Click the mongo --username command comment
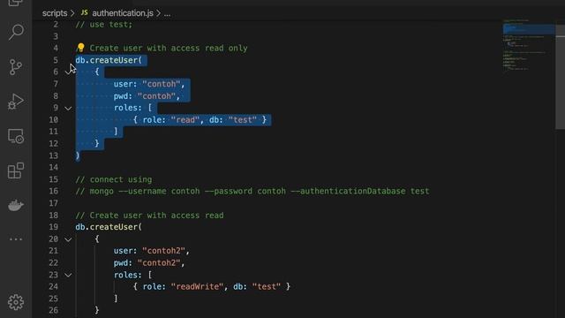 [x=252, y=191]
